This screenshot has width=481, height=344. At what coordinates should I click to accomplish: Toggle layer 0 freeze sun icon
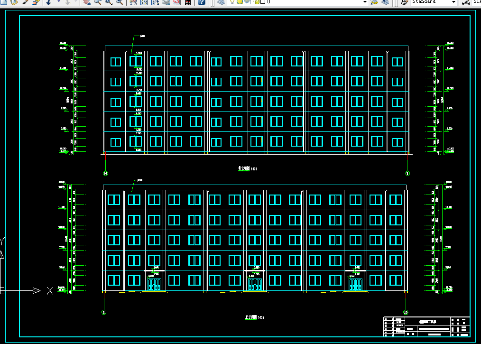pyautogui.click(x=240, y=2)
